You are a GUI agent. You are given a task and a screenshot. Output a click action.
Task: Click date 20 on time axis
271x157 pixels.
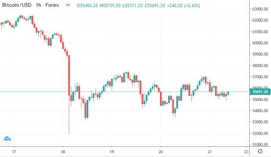click(161, 151)
